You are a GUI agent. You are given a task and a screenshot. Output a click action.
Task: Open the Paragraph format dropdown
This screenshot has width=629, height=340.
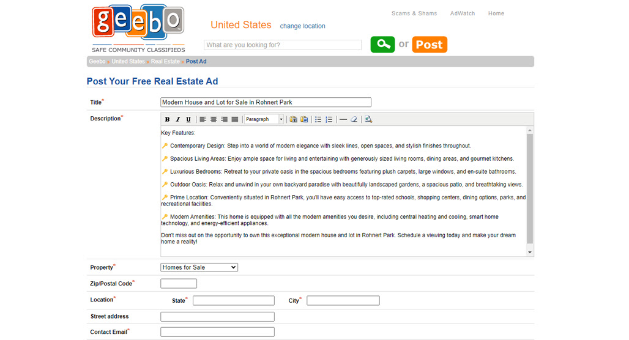tap(264, 119)
